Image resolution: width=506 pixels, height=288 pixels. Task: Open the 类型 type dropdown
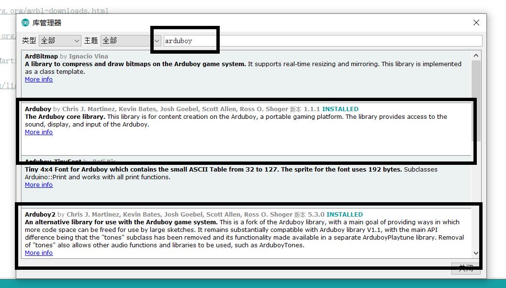coord(60,41)
